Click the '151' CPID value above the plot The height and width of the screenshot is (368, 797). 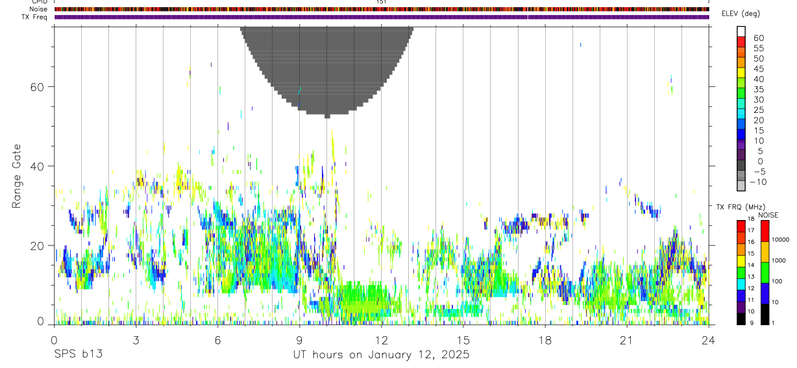click(382, 2)
